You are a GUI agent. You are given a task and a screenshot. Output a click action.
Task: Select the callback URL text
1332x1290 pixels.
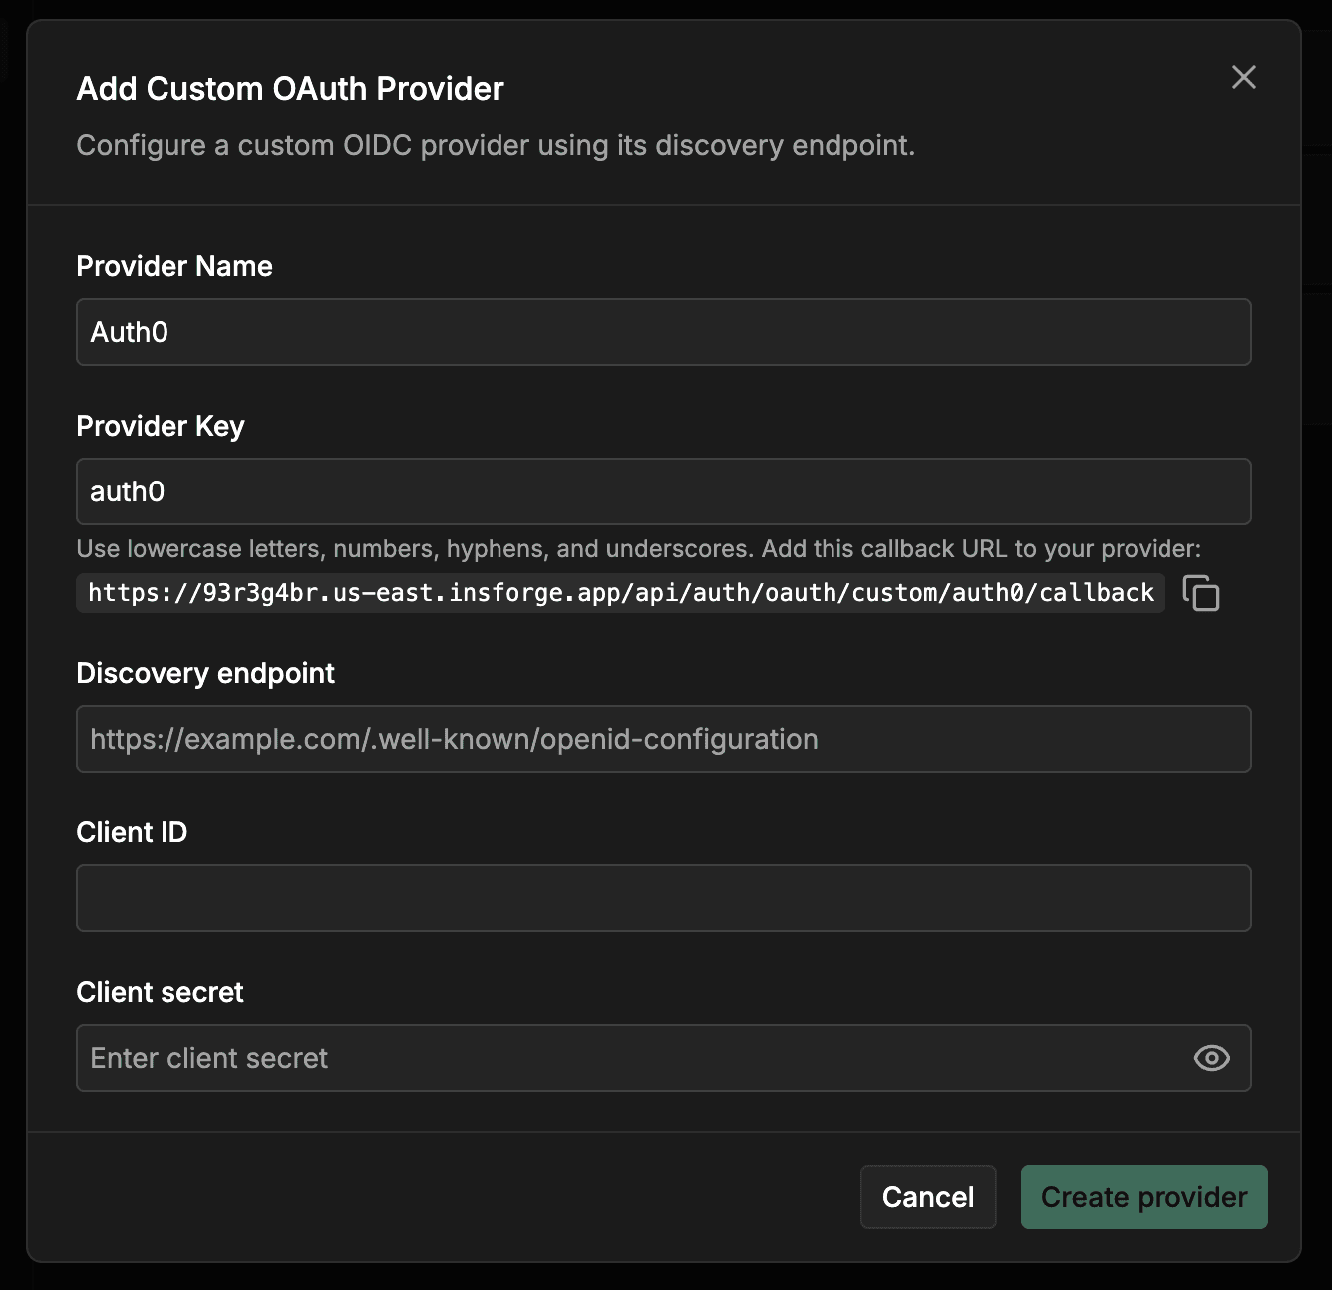pos(618,592)
